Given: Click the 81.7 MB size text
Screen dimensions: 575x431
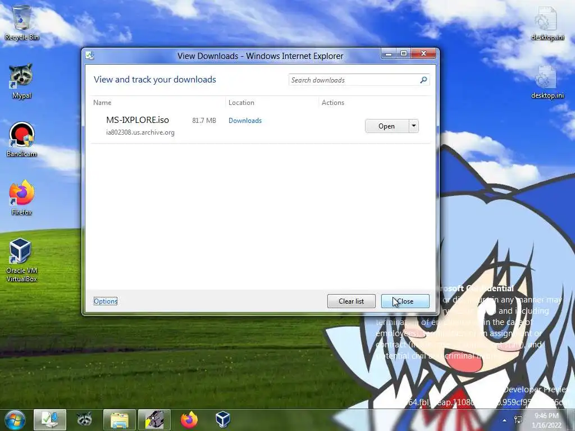Looking at the screenshot, I should pos(204,121).
